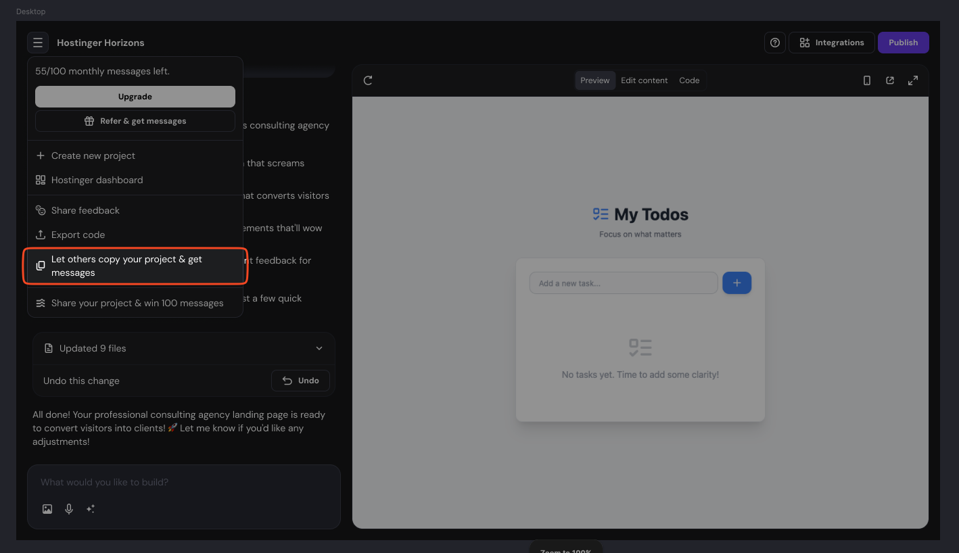Click the image attach icon
The image size is (959, 553).
point(47,509)
